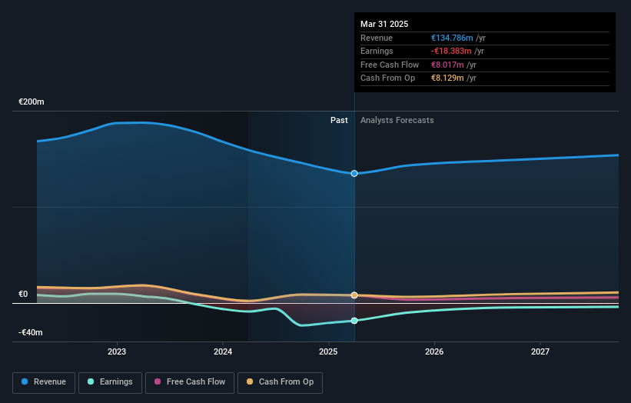Toggle the Earnings legend button
Image resolution: width=631 pixels, height=403 pixels.
[110, 382]
